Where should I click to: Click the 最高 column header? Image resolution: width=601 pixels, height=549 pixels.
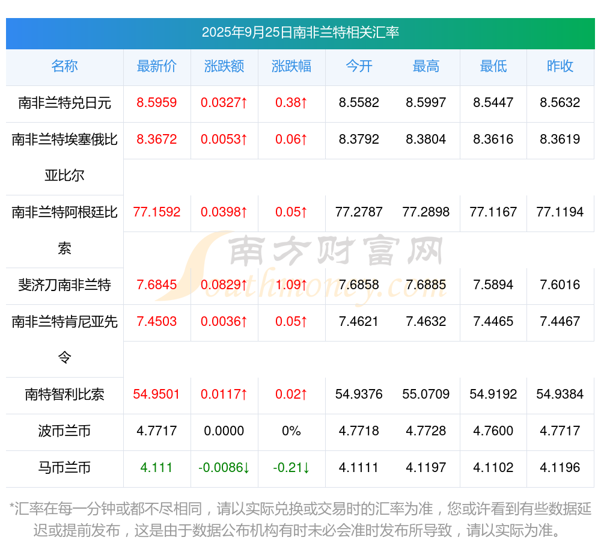[426, 66]
